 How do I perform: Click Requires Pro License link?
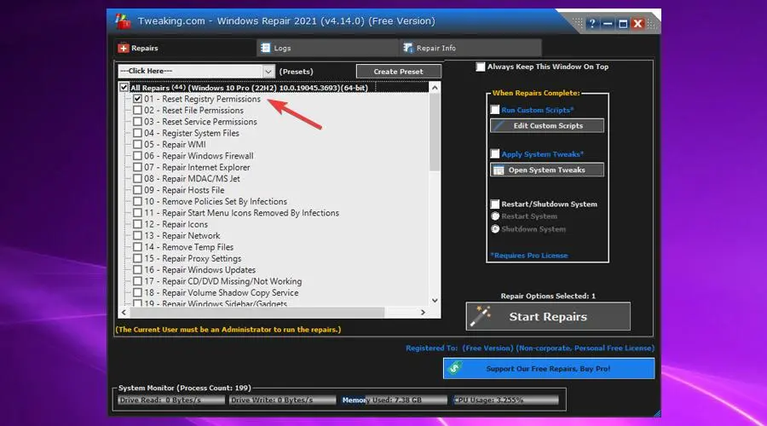(x=529, y=256)
